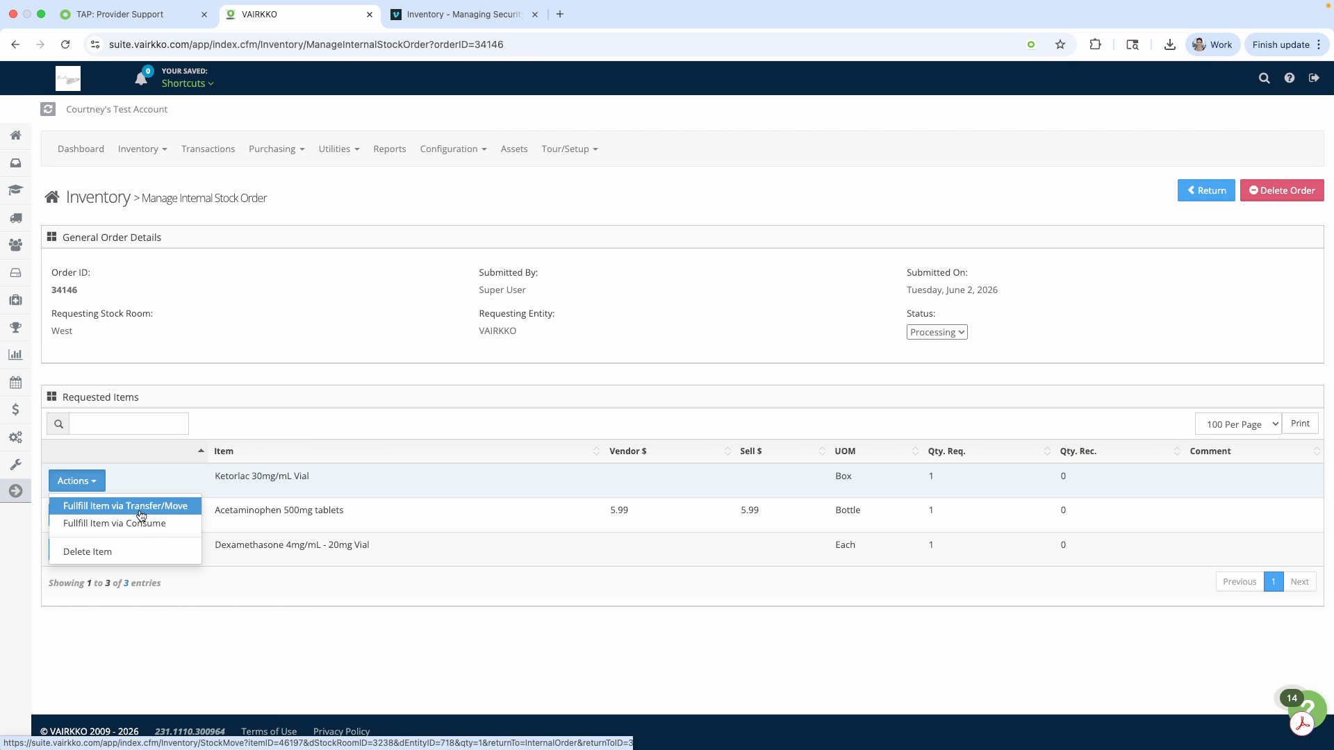Click the browser address bar URL
This screenshot has height=750, width=1334.
pyautogui.click(x=306, y=44)
